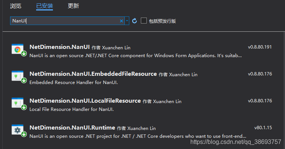
Task: Click the 包括预发行版 label text
Action: (162, 21)
